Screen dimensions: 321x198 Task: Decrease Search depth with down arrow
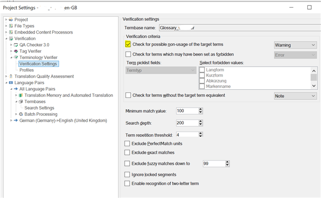(200, 124)
